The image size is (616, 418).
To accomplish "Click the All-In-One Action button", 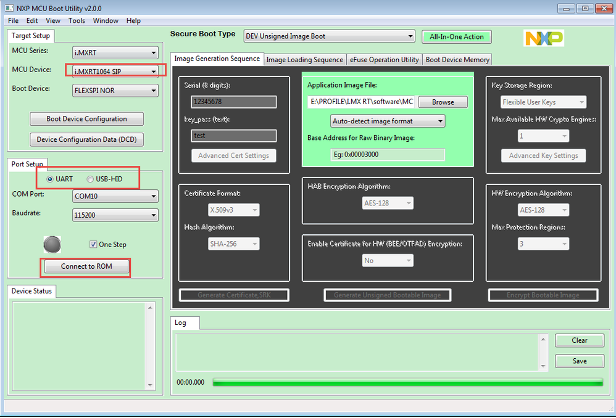I will [457, 36].
